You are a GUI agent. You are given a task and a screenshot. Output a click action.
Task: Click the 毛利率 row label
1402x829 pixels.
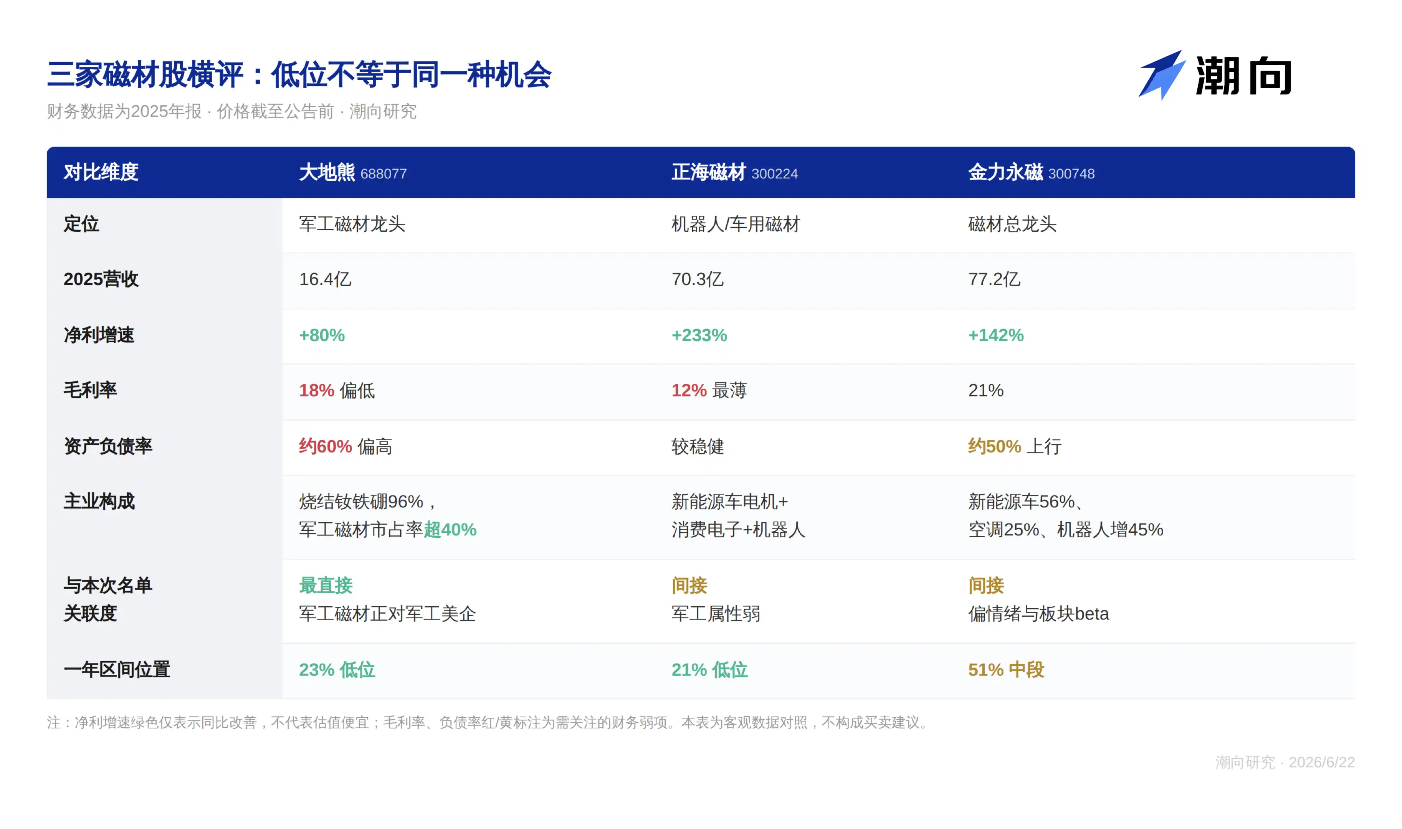(x=90, y=390)
